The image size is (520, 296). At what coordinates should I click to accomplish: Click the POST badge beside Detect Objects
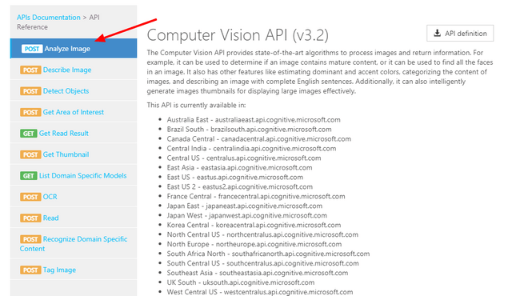tap(30, 91)
